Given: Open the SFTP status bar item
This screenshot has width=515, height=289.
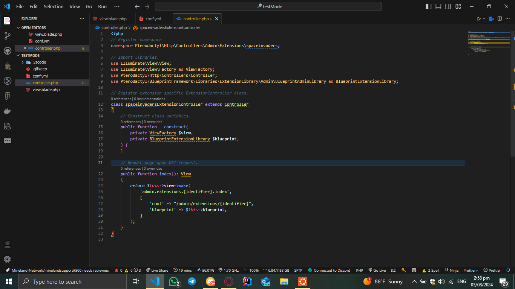Looking at the screenshot, I should pos(298,270).
